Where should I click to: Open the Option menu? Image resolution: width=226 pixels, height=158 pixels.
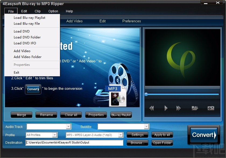[x=53, y=11]
